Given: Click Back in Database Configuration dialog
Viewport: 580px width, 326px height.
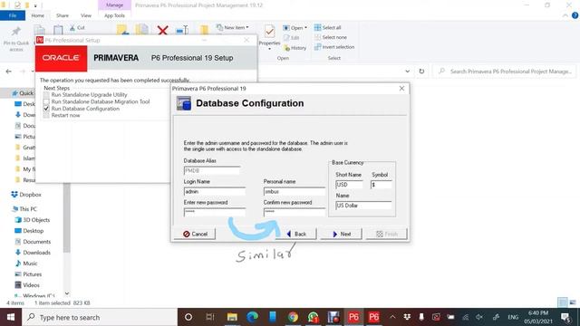Looking at the screenshot, I should point(296,234).
